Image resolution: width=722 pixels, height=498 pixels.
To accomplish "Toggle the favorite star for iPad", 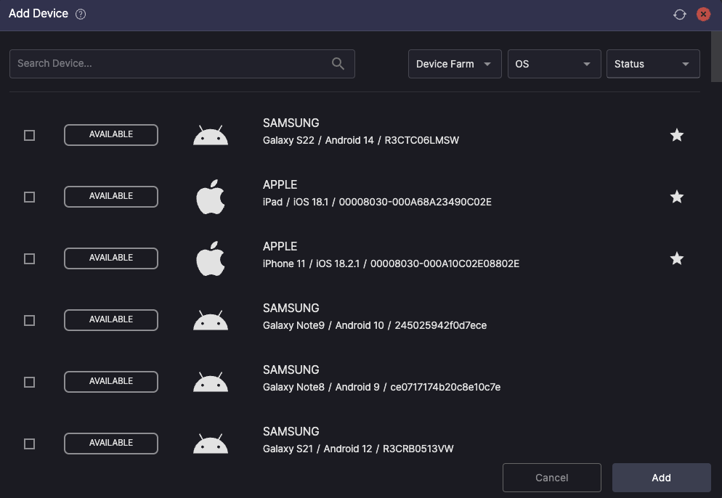I will tap(676, 197).
